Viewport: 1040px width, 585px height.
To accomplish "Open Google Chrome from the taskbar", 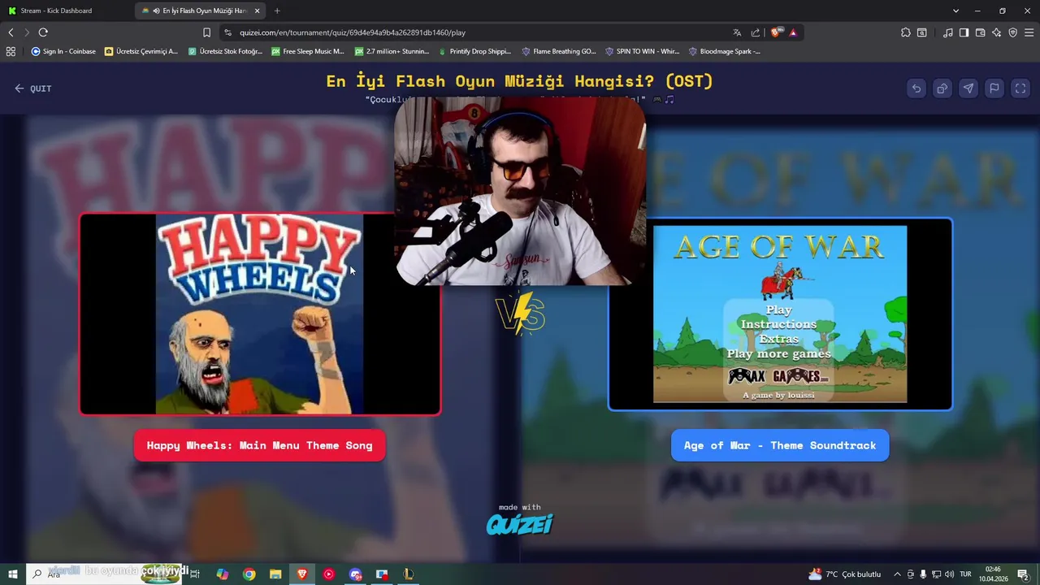I will point(249,574).
